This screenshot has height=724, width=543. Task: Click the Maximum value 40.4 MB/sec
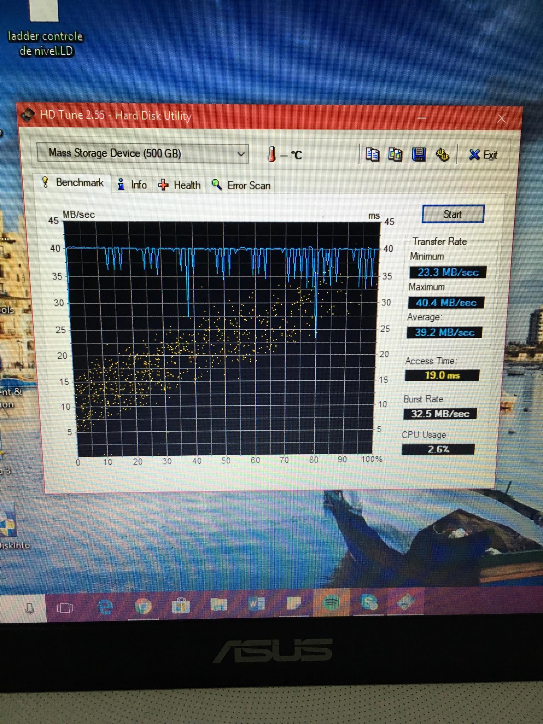446,303
